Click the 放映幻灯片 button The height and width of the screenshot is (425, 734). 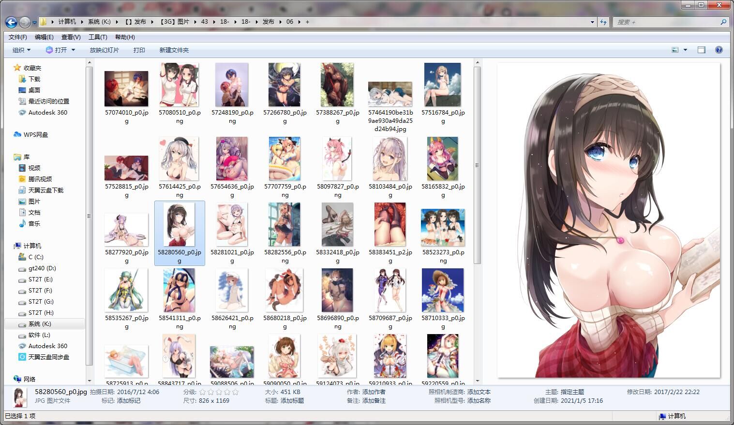[104, 50]
